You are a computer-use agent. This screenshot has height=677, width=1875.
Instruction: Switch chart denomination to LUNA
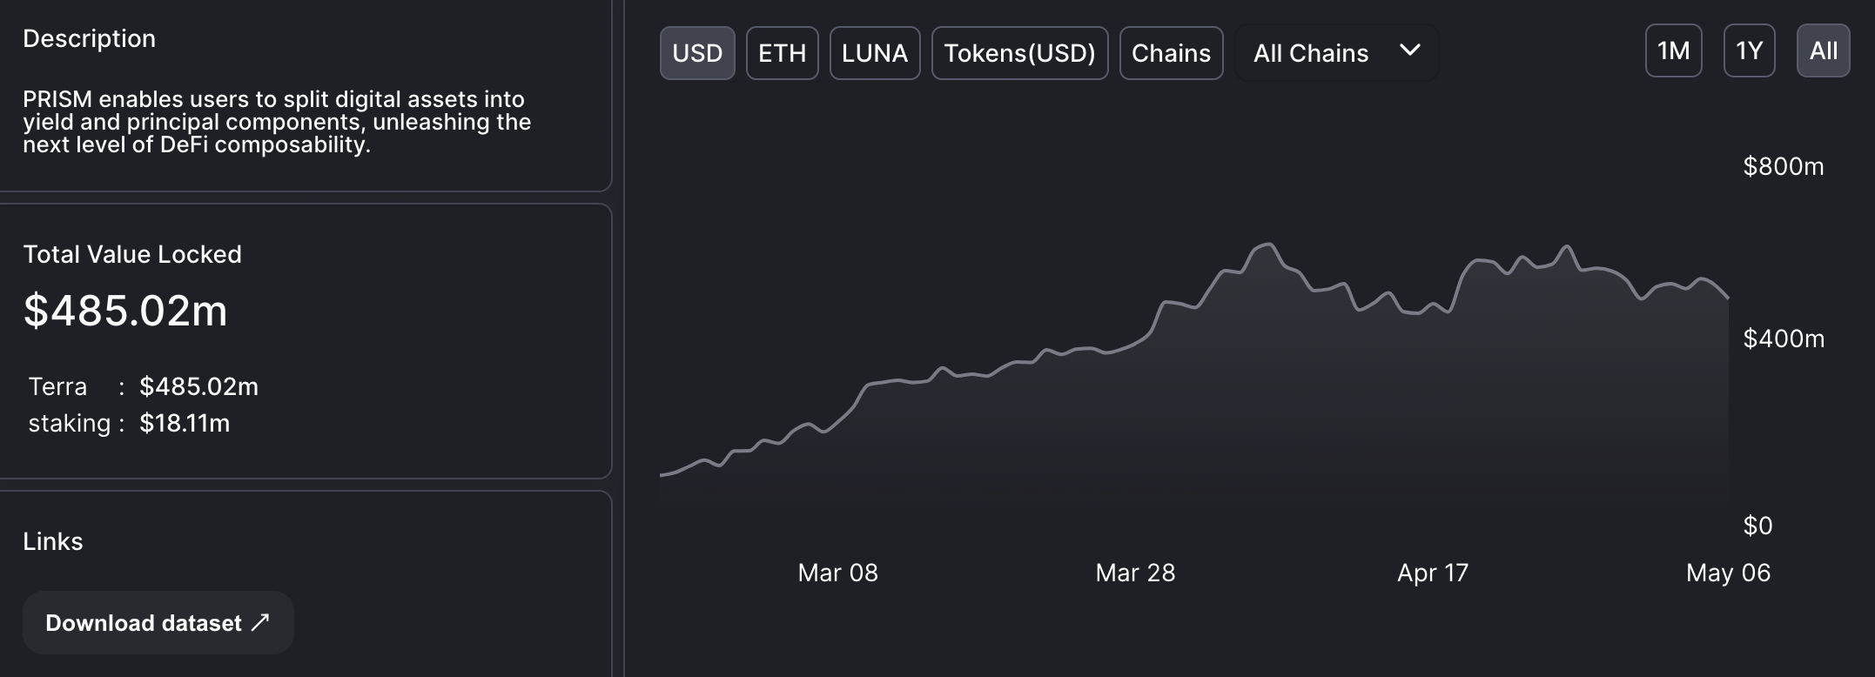[875, 53]
